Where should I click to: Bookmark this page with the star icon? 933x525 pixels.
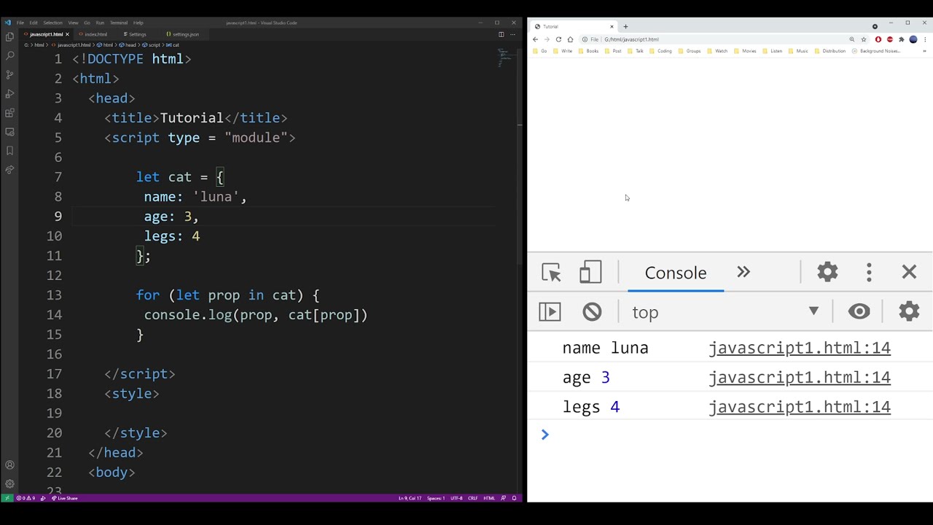pyautogui.click(x=864, y=39)
